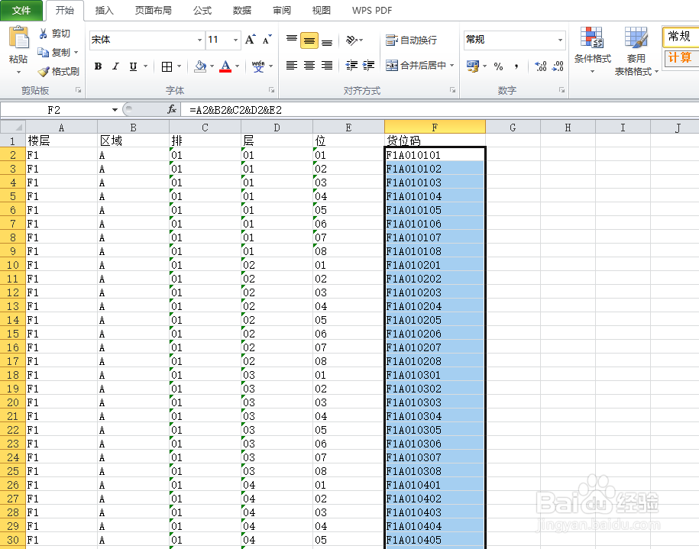The image size is (699, 549).
Task: Open the font name dropdown (宋体)
Action: (199, 40)
